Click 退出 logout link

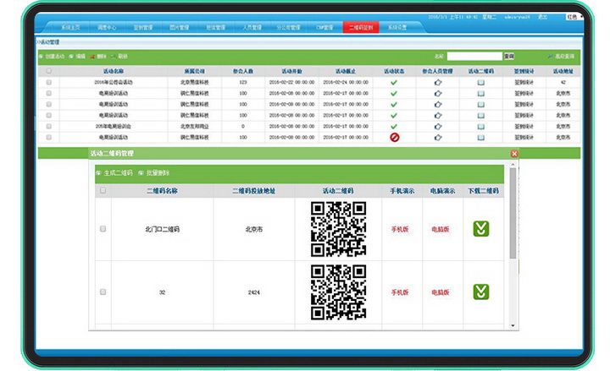(x=542, y=17)
